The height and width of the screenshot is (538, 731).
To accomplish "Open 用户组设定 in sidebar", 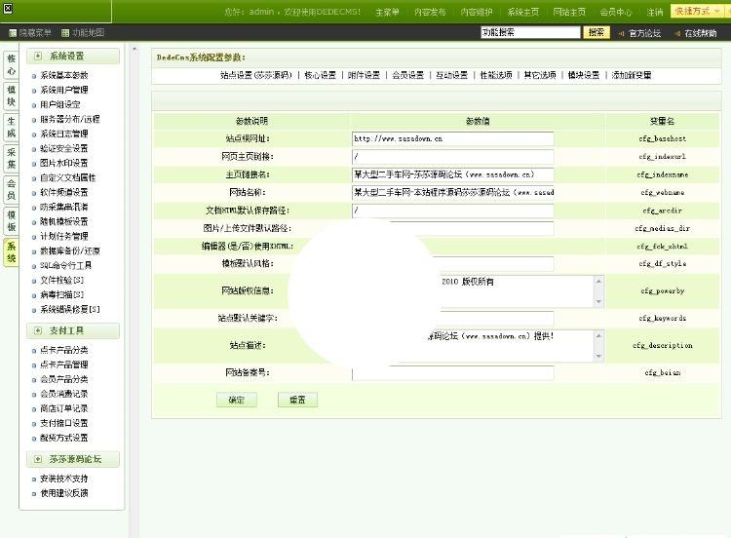I will point(60,104).
